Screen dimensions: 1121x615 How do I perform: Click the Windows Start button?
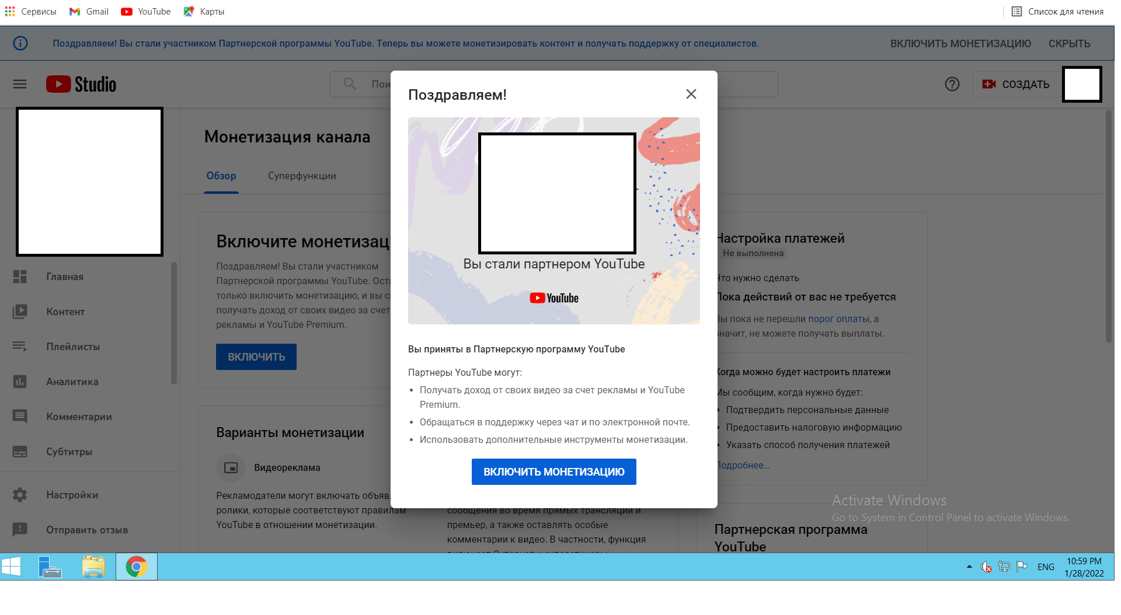[x=11, y=567]
